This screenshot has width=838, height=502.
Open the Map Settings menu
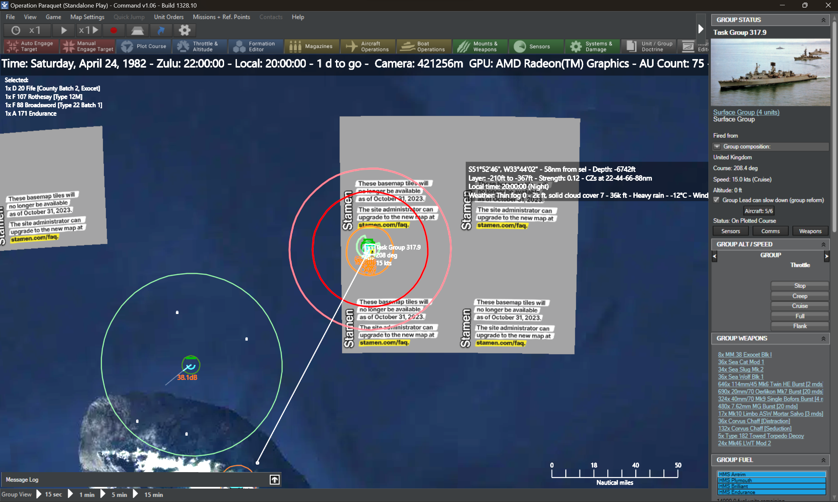(87, 17)
